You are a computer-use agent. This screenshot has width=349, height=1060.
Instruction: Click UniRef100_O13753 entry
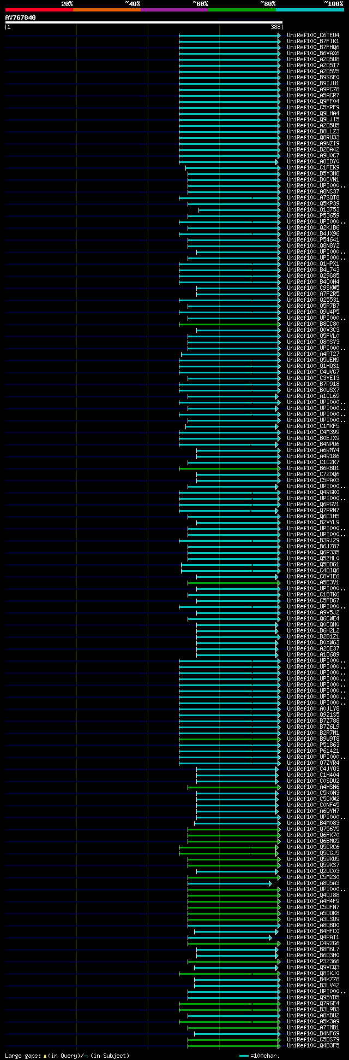coord(313,210)
